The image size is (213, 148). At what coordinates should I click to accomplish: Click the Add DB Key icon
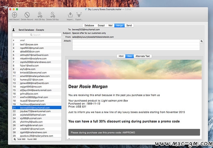(40, 15)
